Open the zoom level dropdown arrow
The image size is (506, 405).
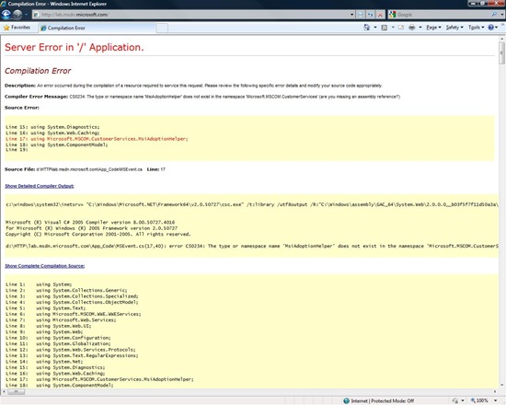point(496,400)
